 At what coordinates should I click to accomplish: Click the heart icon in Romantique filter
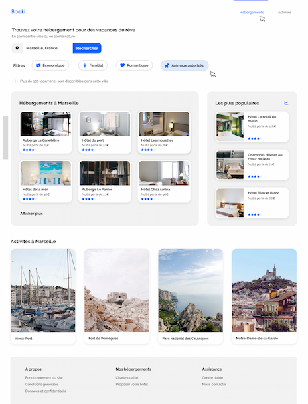123,65
